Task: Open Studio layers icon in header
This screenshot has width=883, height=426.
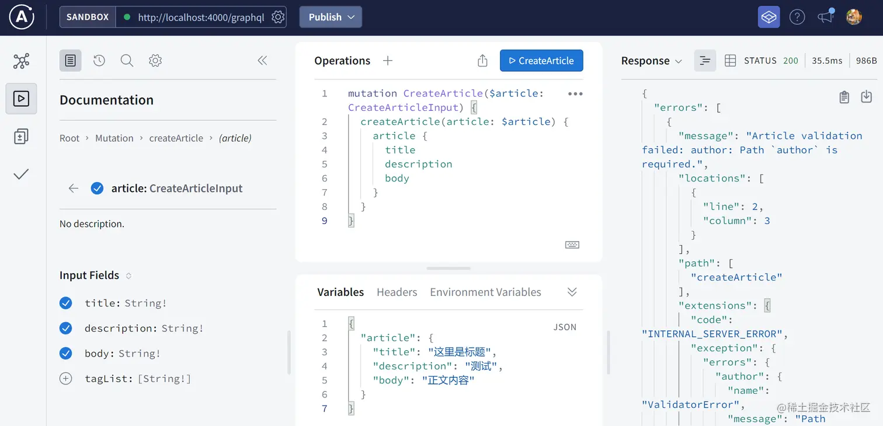Action: (x=769, y=17)
